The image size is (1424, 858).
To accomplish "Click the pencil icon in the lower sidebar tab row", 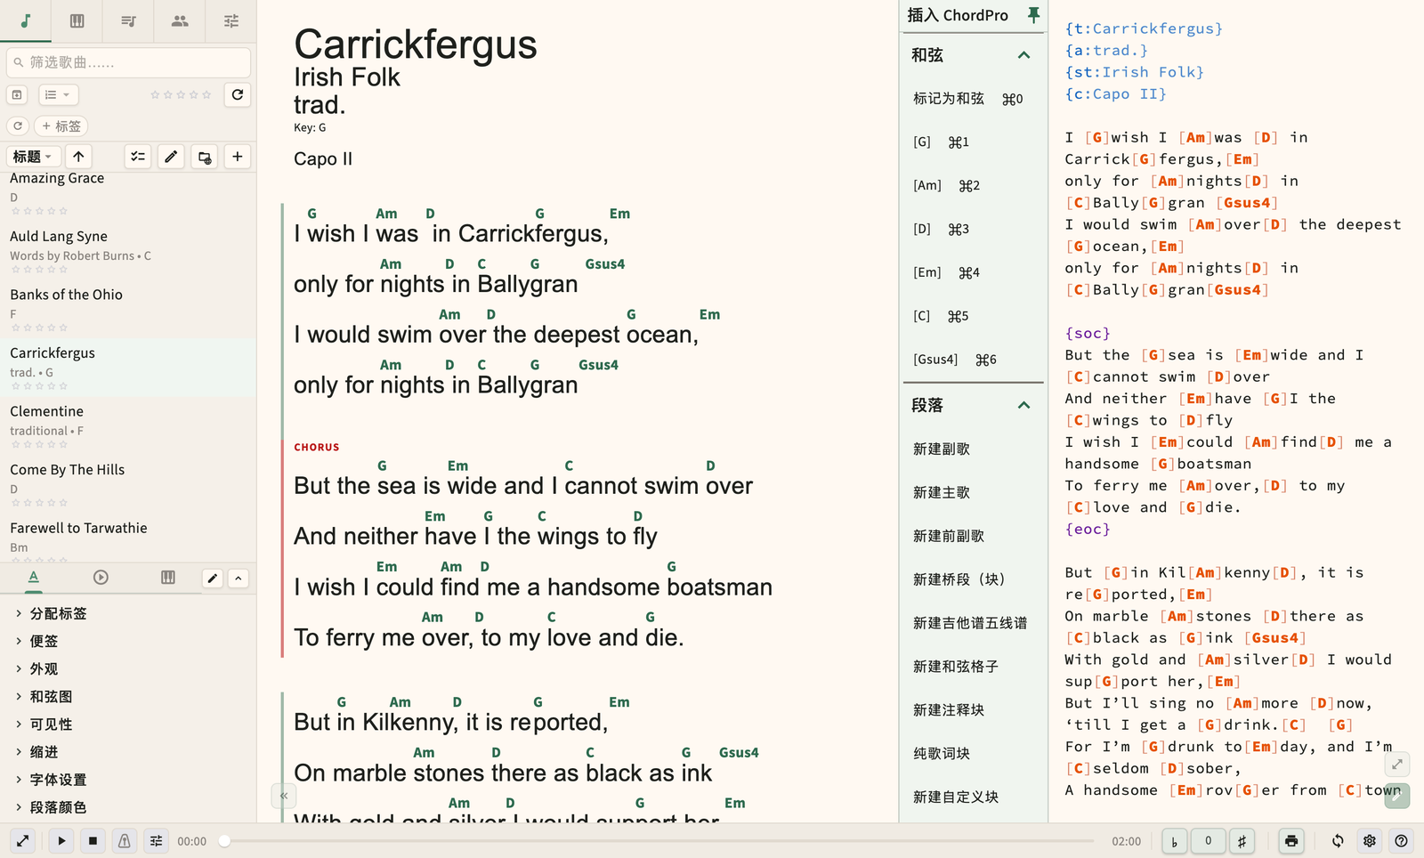I will [x=213, y=579].
